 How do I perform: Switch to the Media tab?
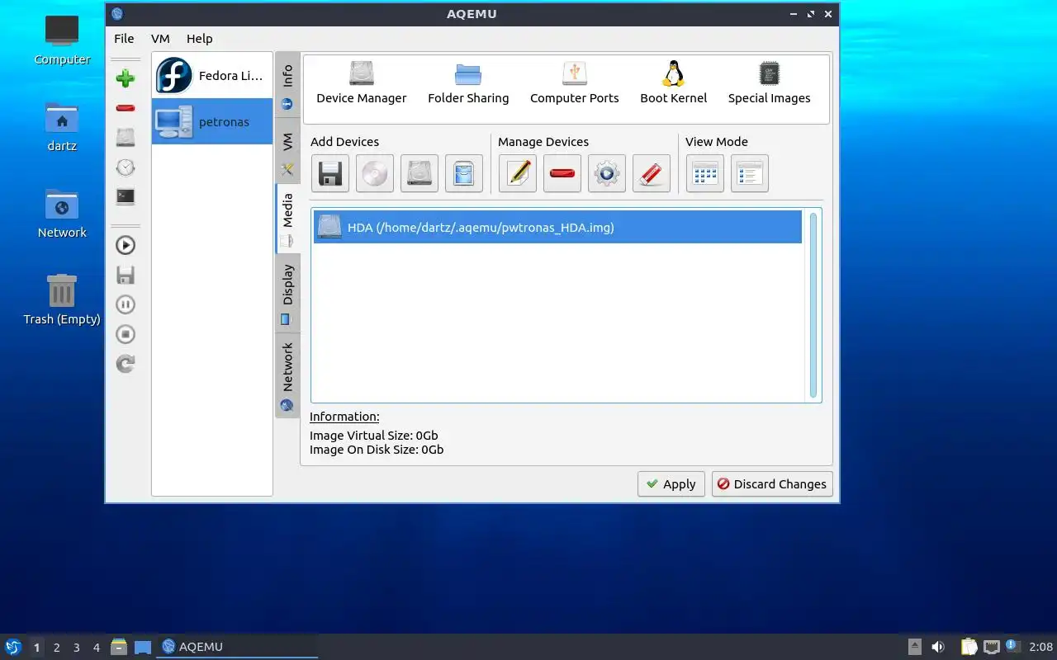click(x=287, y=219)
